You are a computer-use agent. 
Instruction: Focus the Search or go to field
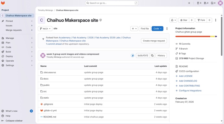pyautogui.click(x=112, y=3)
